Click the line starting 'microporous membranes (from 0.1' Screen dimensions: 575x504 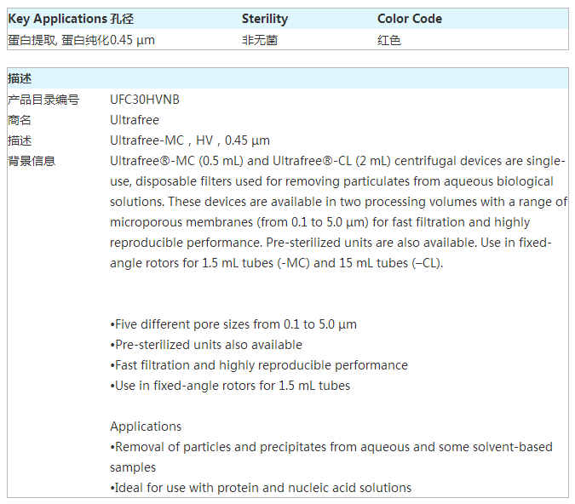319,222
